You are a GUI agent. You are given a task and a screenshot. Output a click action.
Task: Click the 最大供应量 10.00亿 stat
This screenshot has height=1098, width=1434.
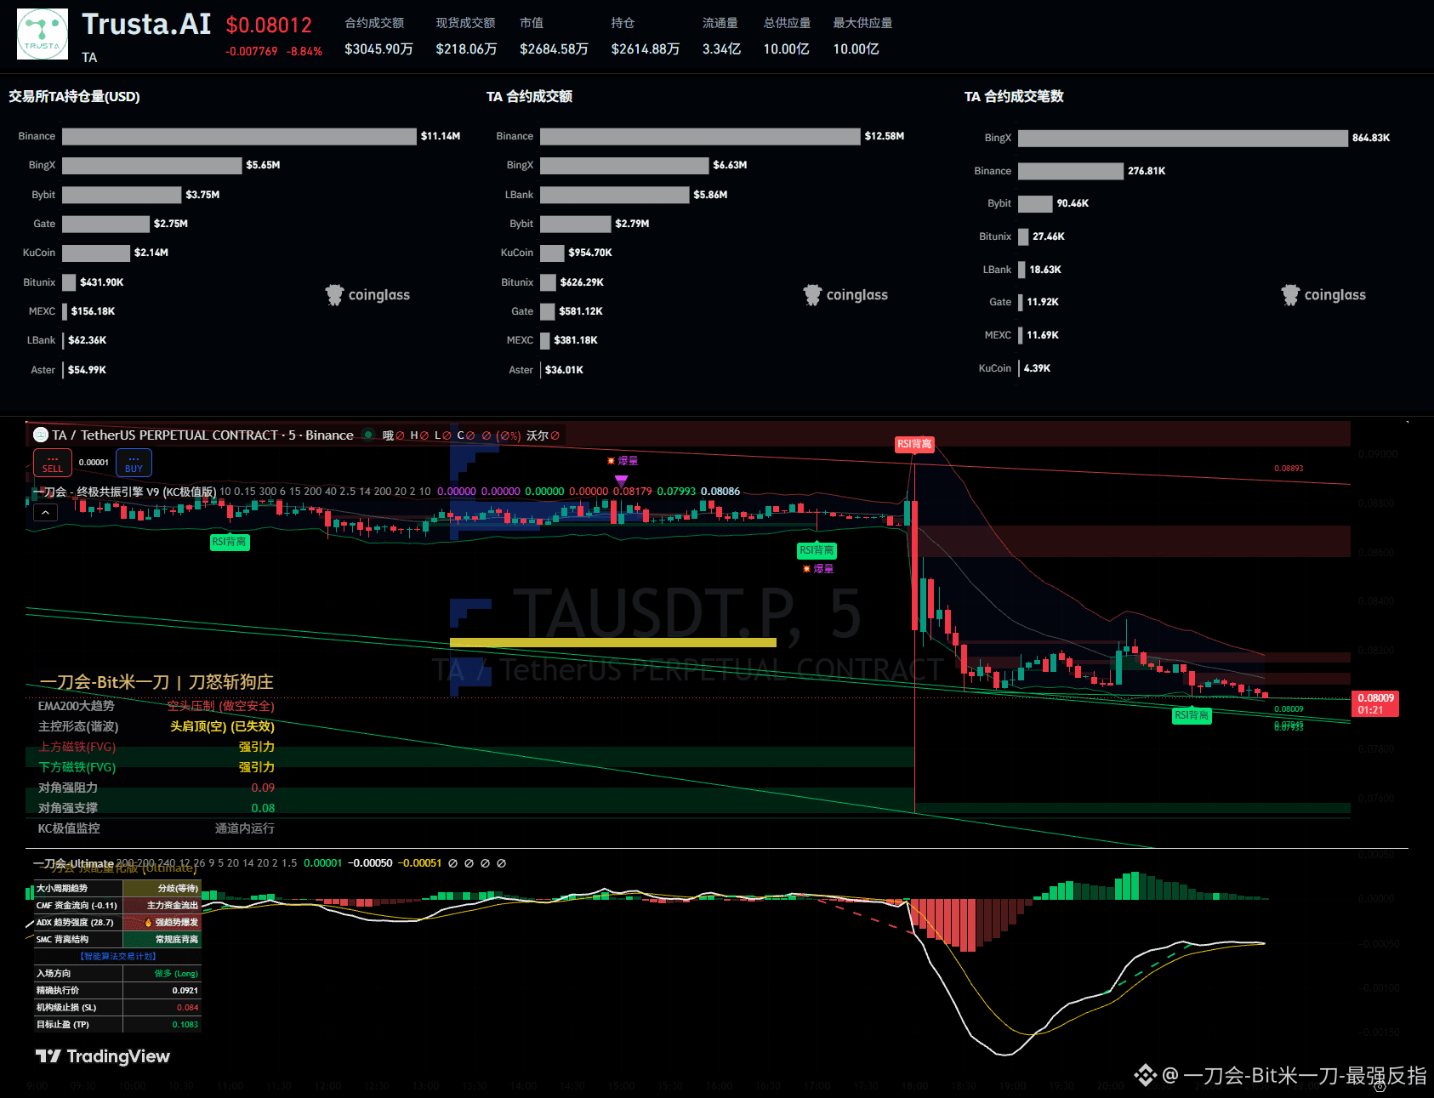click(x=862, y=37)
